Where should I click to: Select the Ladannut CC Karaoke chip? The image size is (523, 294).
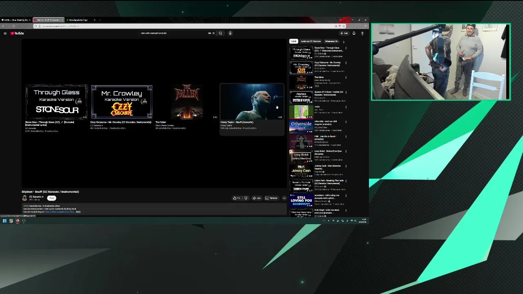coord(311,41)
